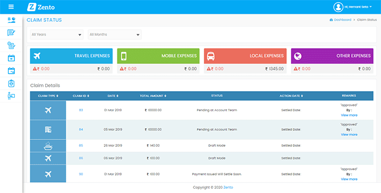Click the Local Expenses bus icon

pos(210,56)
